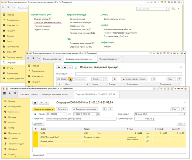Sort list by Дата column header
The width and height of the screenshot is (192, 160).
coord(76,84)
